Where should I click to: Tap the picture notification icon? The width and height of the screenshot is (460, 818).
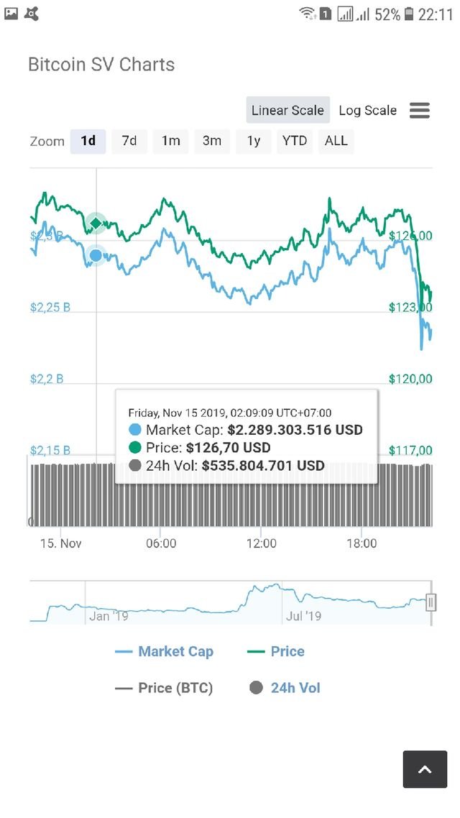(x=11, y=13)
